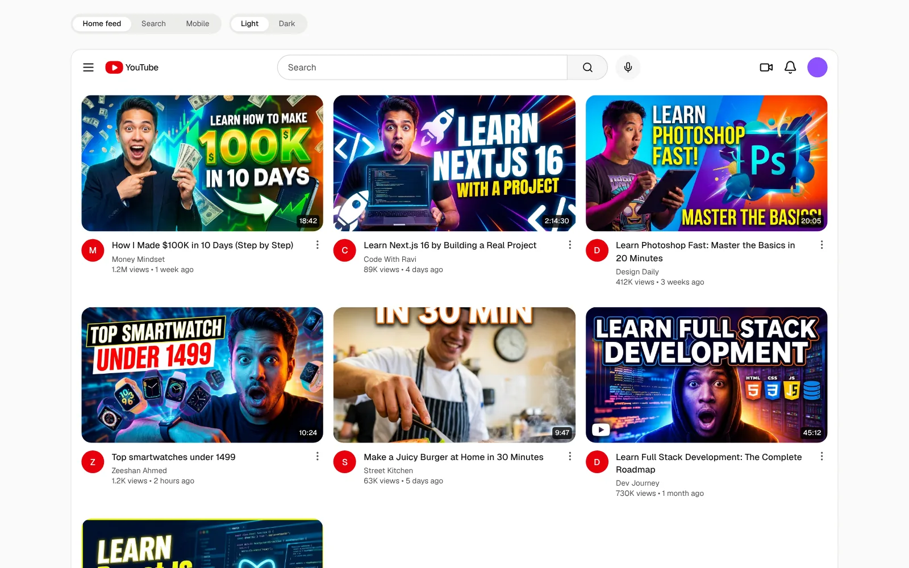This screenshot has width=909, height=568.
Task: Open more options for smartwatches video
Action: [x=318, y=456]
